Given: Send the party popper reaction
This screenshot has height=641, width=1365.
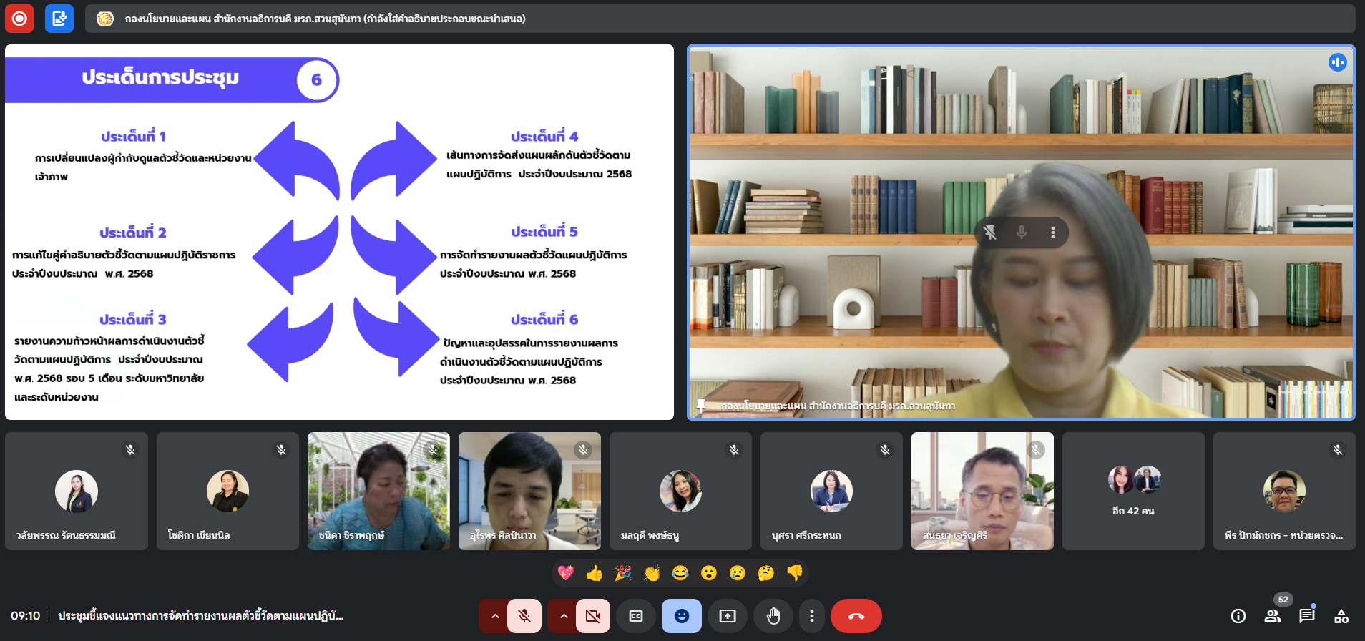Looking at the screenshot, I should (x=623, y=572).
